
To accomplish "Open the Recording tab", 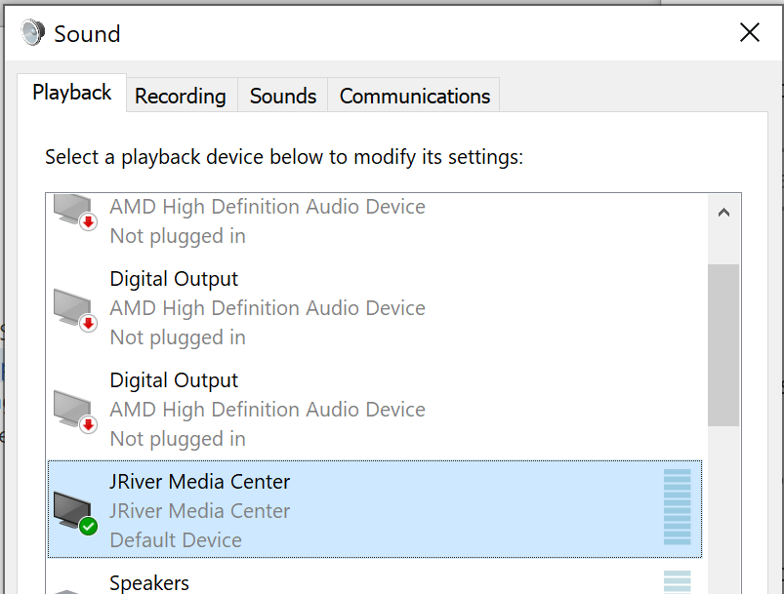I will click(181, 96).
